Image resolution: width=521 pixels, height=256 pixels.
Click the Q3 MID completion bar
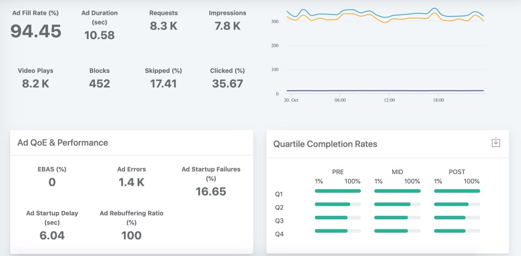398,217
